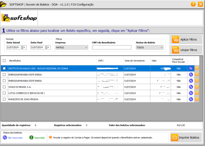Viewport: 205px width, 146px height.
Task: Click the Limpar Filtros button
Action: [x=186, y=50]
